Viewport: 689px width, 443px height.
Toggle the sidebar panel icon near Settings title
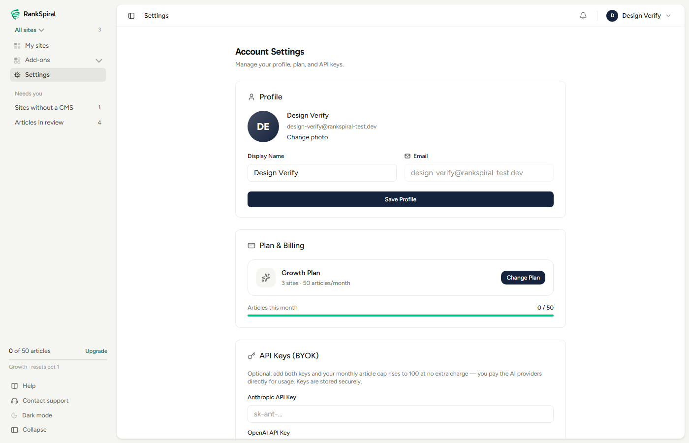131,16
